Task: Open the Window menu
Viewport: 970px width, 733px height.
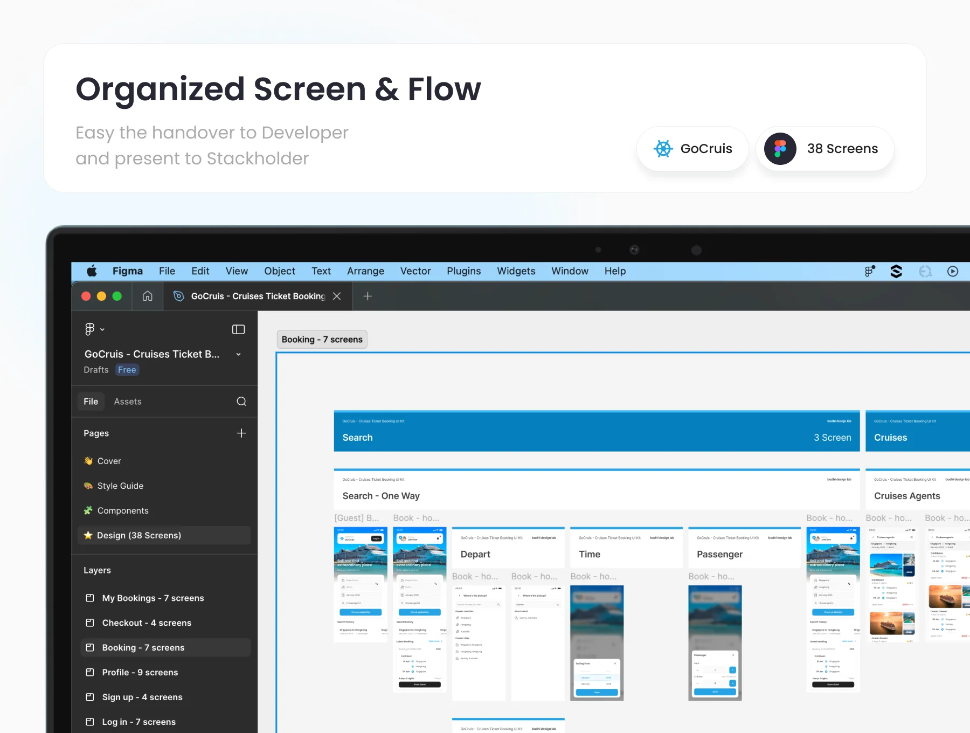Action: [570, 271]
